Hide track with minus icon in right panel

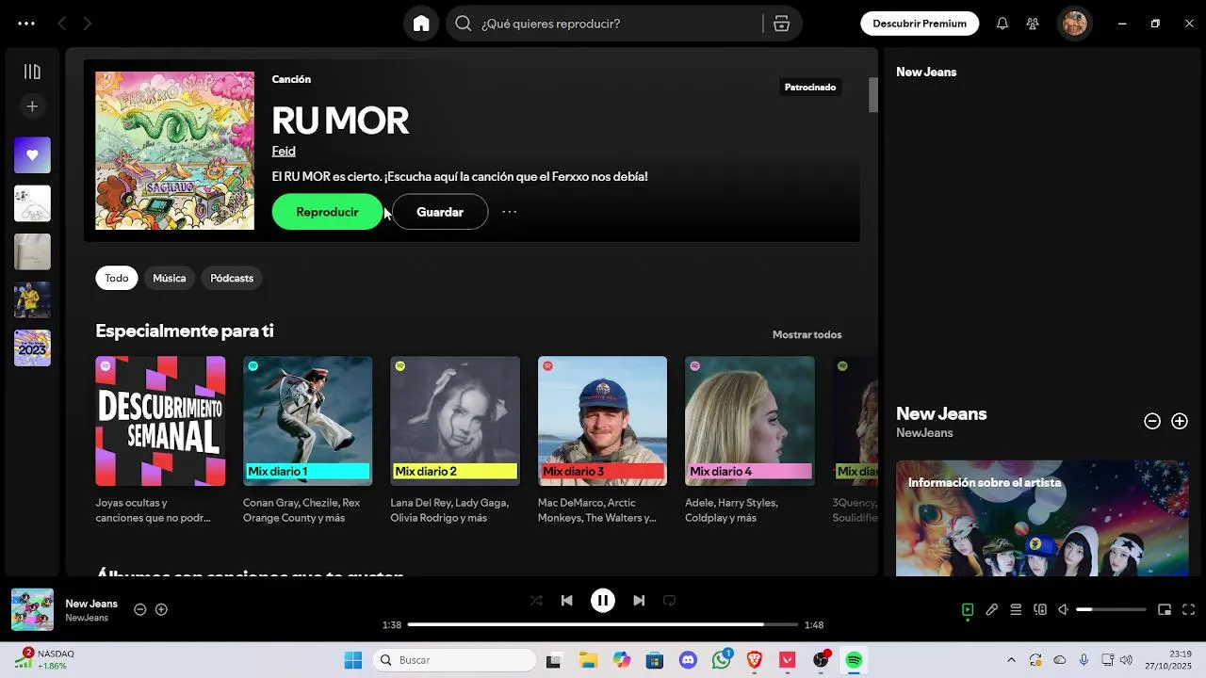click(1151, 422)
